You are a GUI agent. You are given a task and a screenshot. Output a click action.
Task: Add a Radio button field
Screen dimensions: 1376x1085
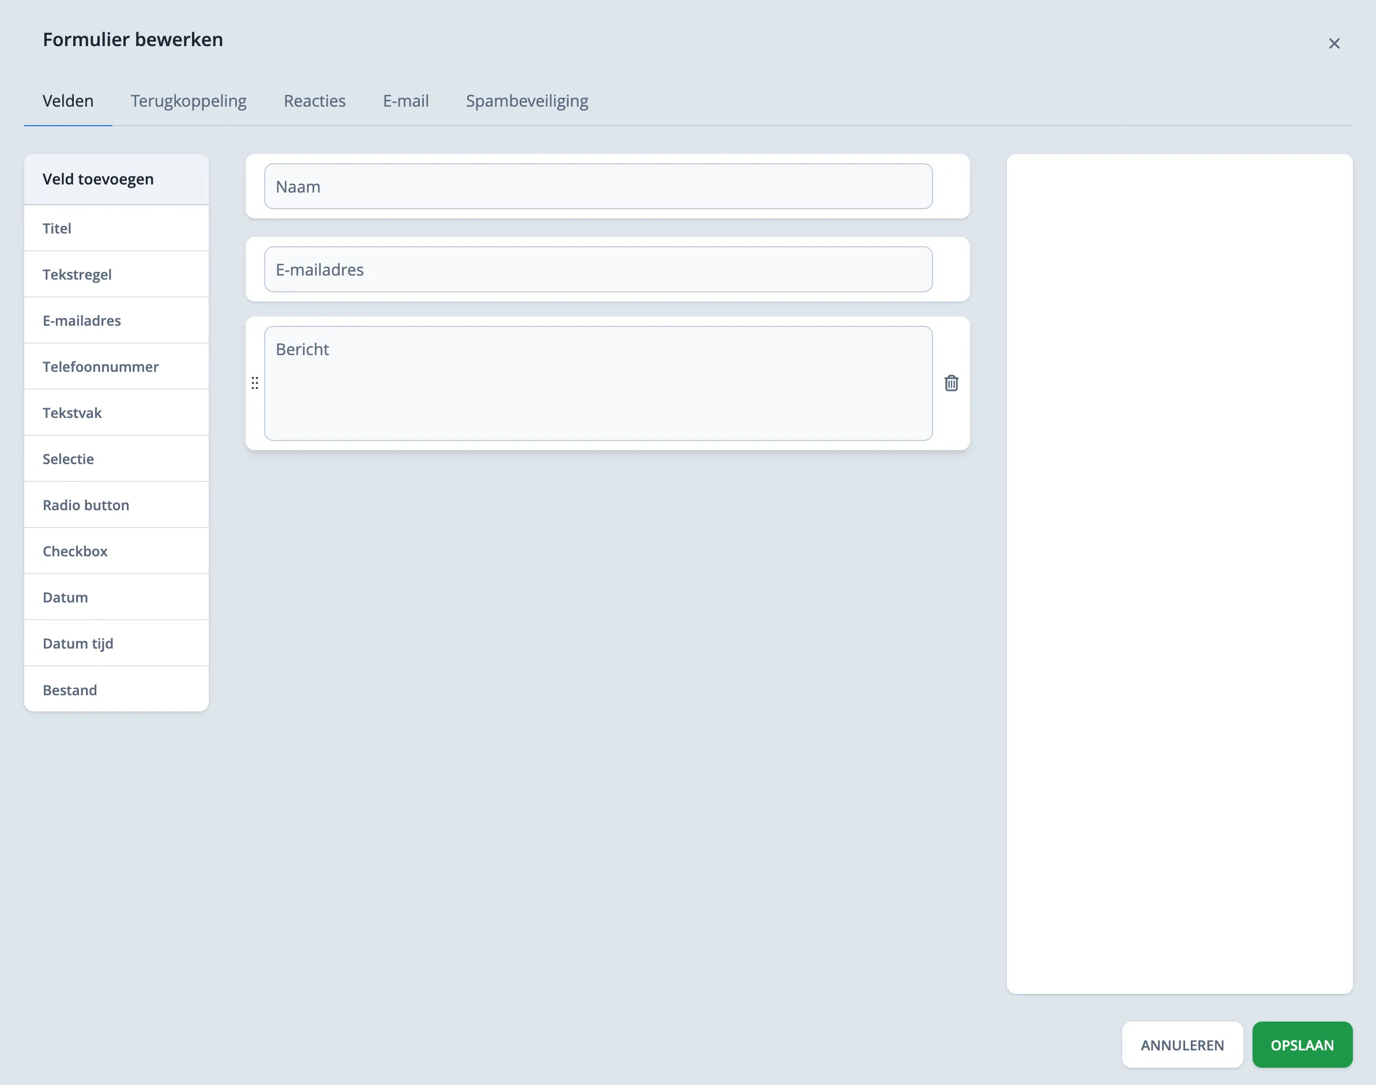[116, 505]
